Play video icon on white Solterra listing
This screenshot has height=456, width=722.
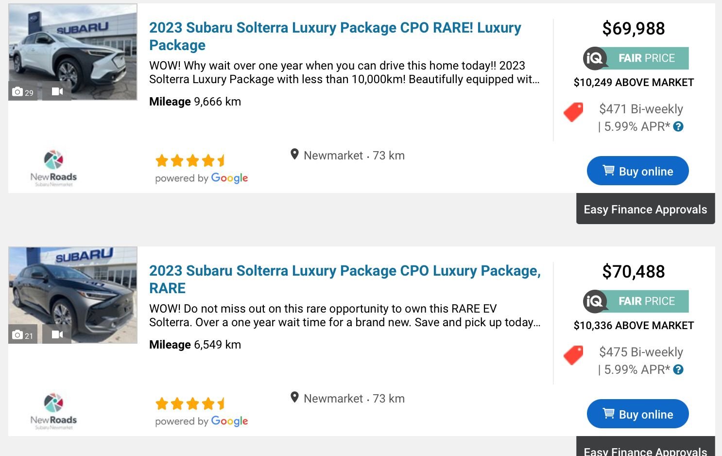57,91
